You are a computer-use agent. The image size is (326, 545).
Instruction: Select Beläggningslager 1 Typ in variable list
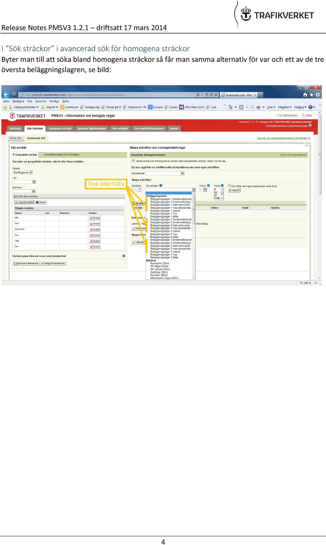[x=164, y=214]
